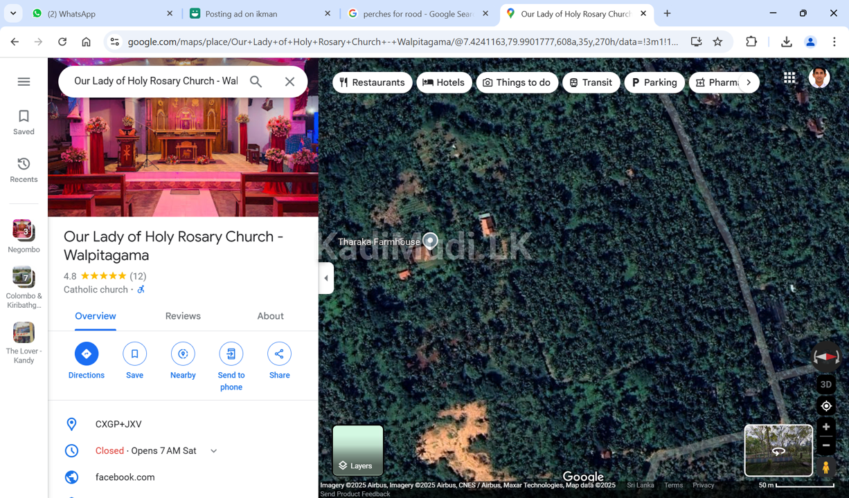Filter map by Restaurants chip
Image resolution: width=849 pixels, height=498 pixels.
click(x=372, y=82)
